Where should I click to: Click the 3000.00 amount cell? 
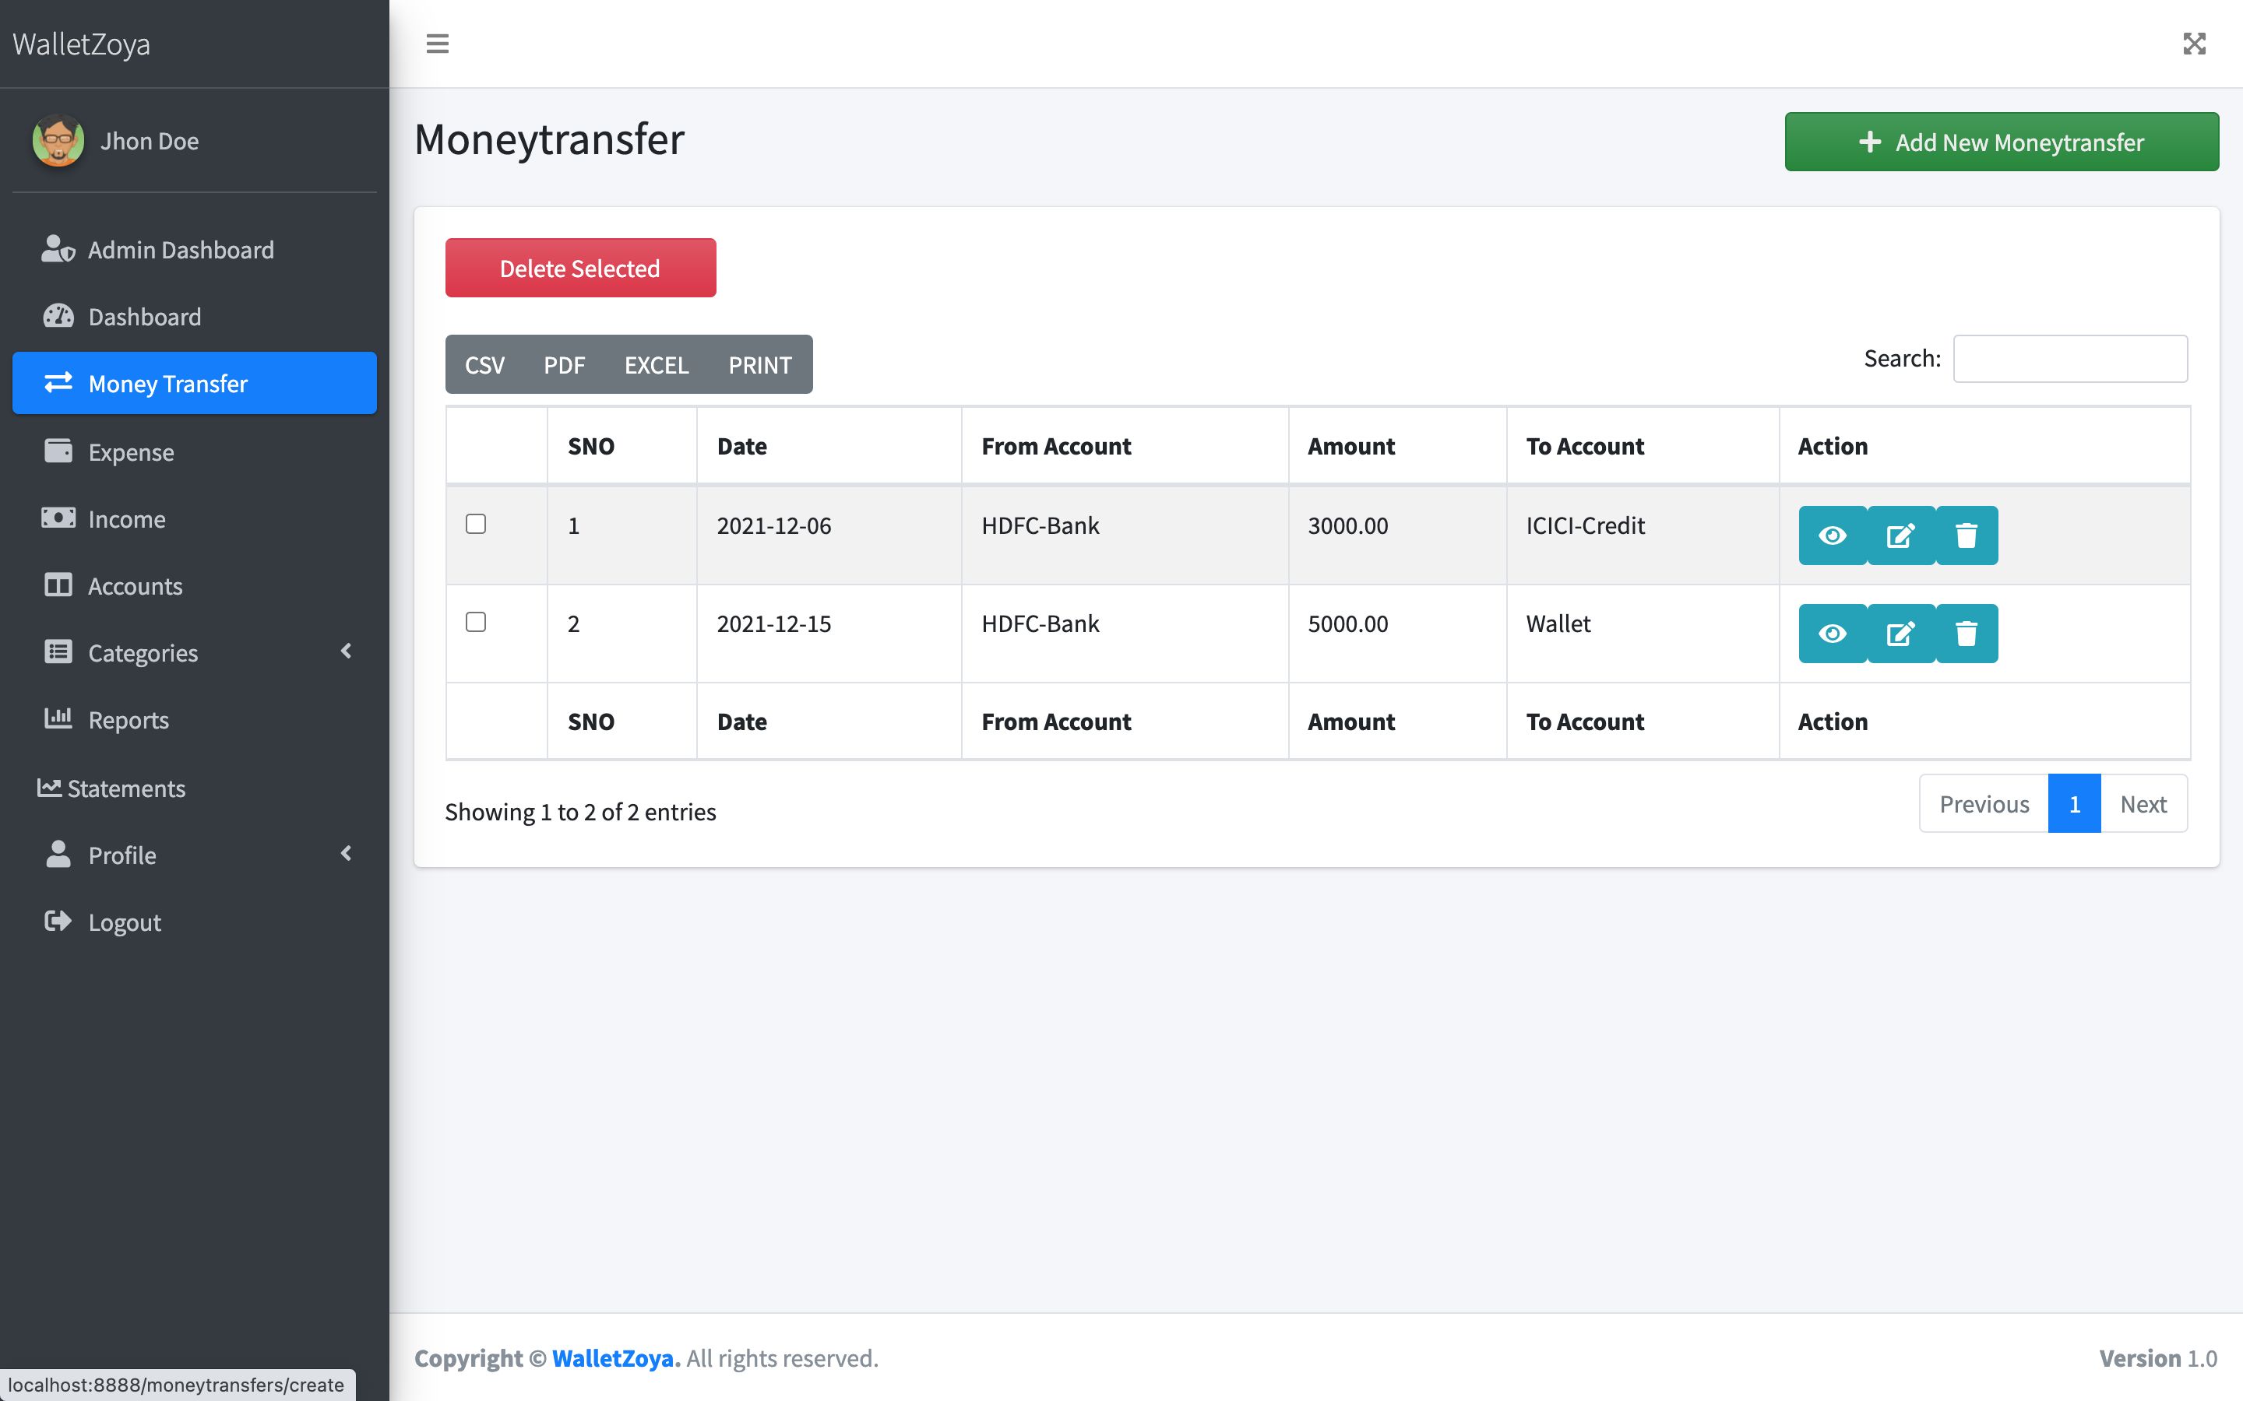tap(1396, 535)
